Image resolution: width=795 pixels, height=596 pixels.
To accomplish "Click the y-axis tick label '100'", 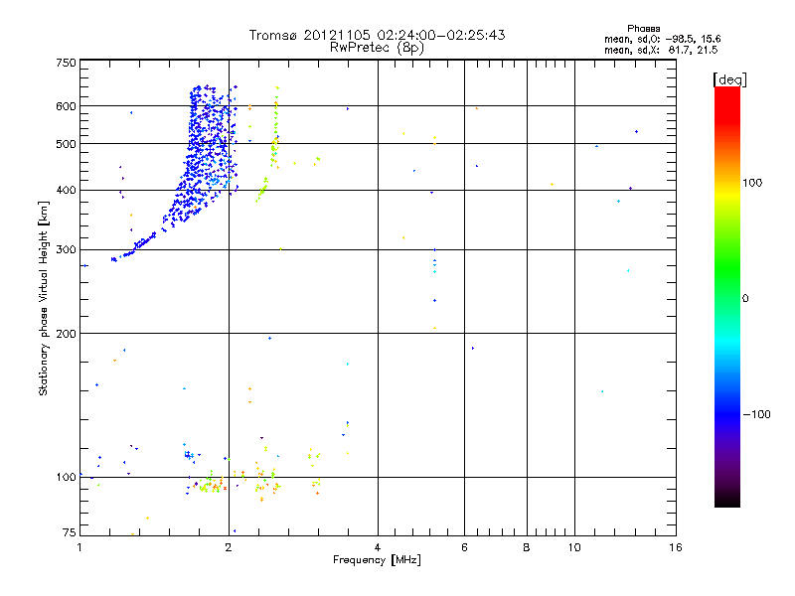I will tap(66, 478).
